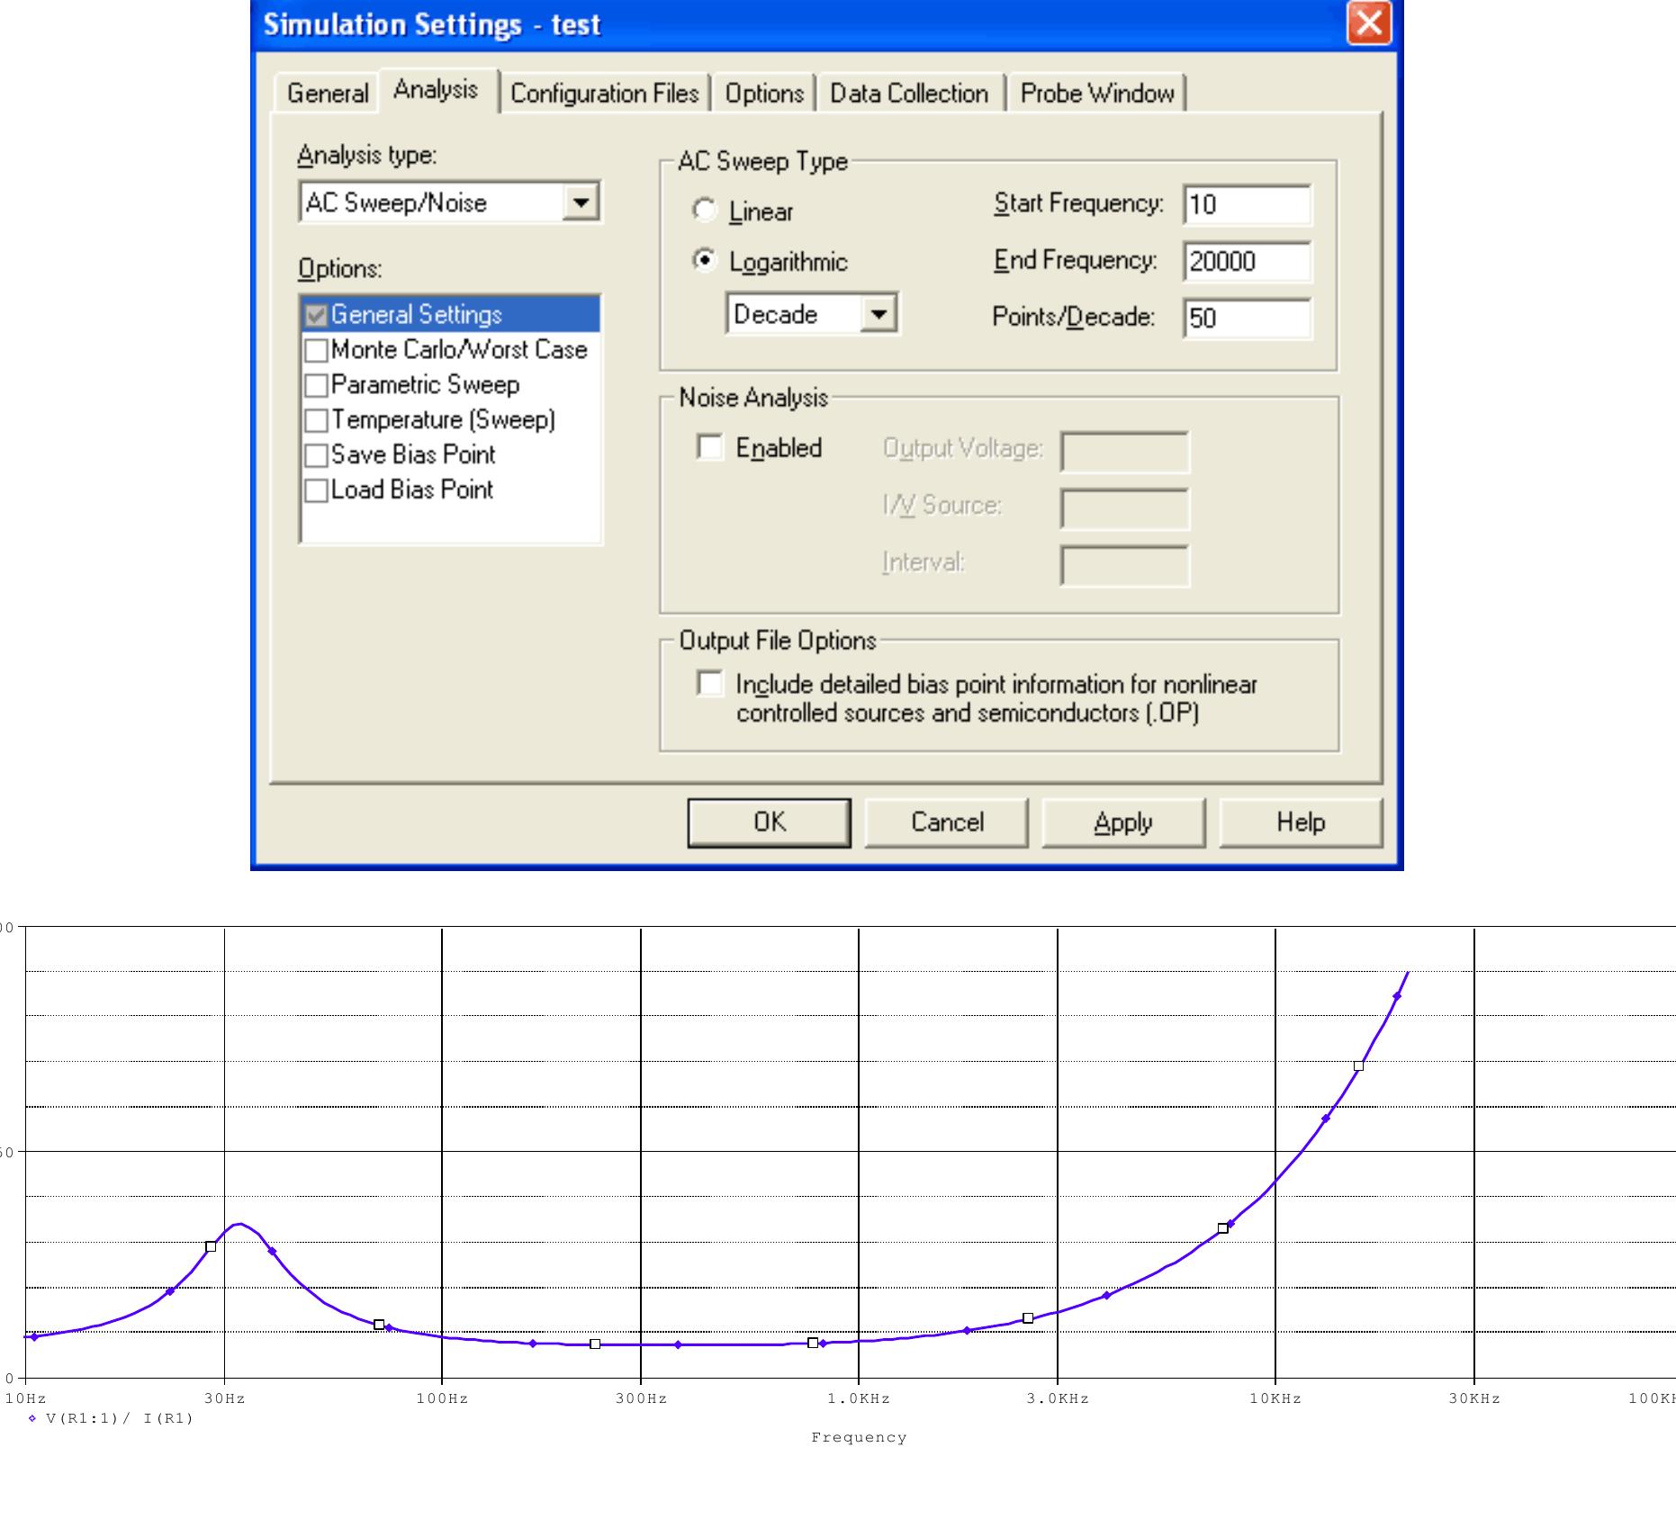The image size is (1676, 1528).
Task: Click the 10KHz axis label
Action: (x=1275, y=1398)
